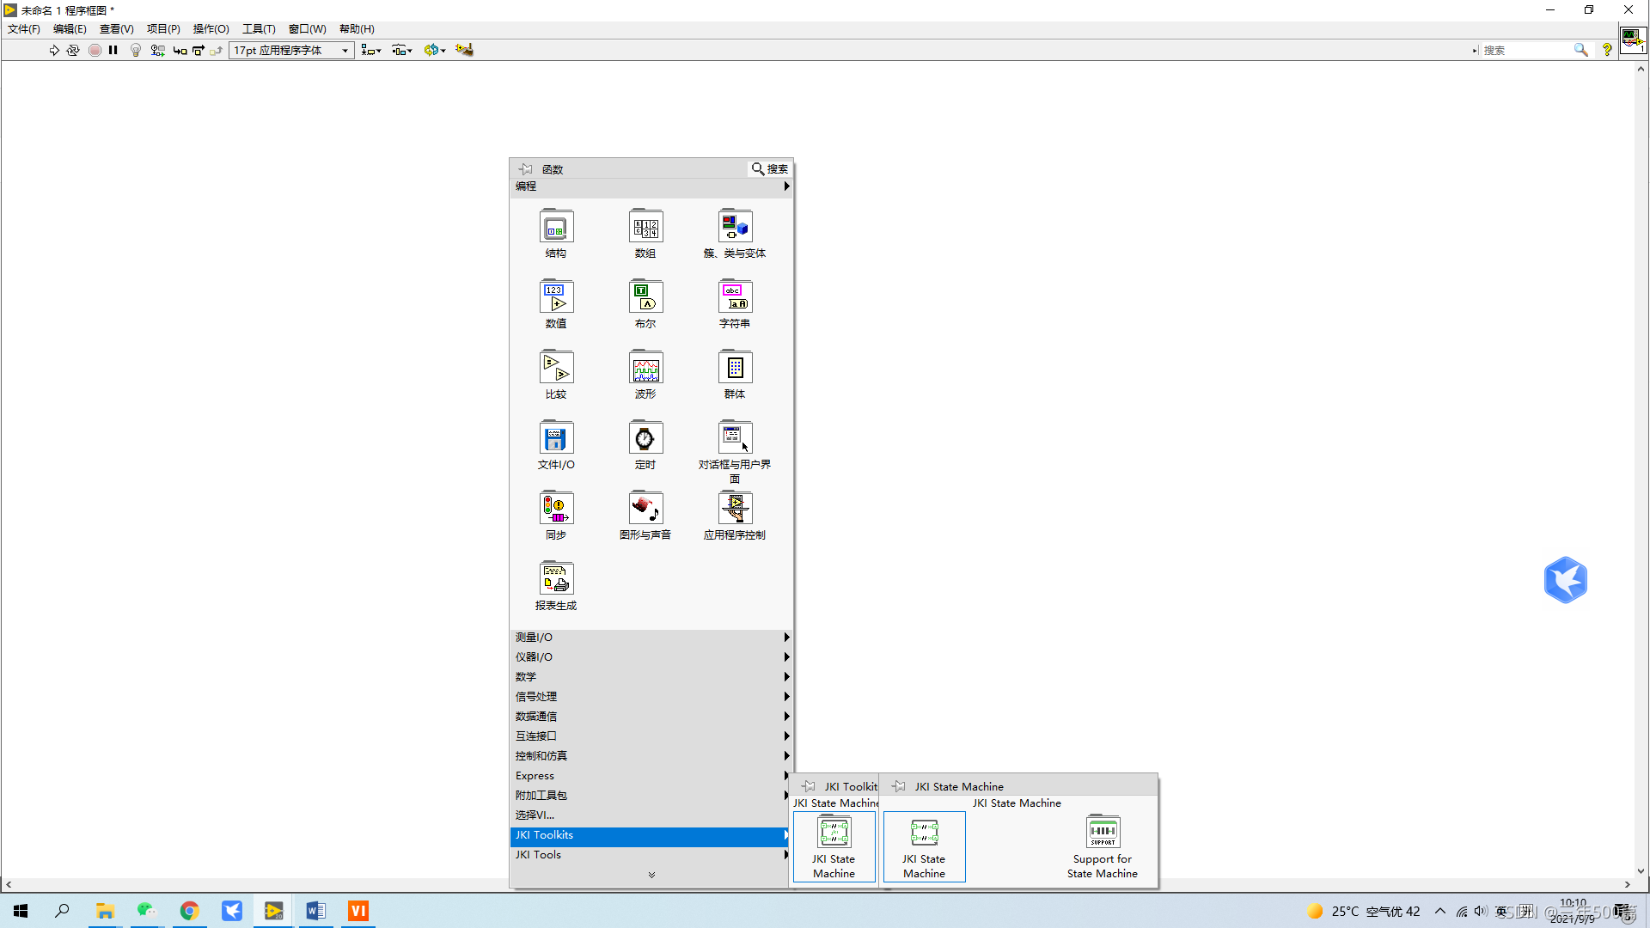Click Run Continuously button
The width and height of the screenshot is (1650, 928).
(73, 51)
